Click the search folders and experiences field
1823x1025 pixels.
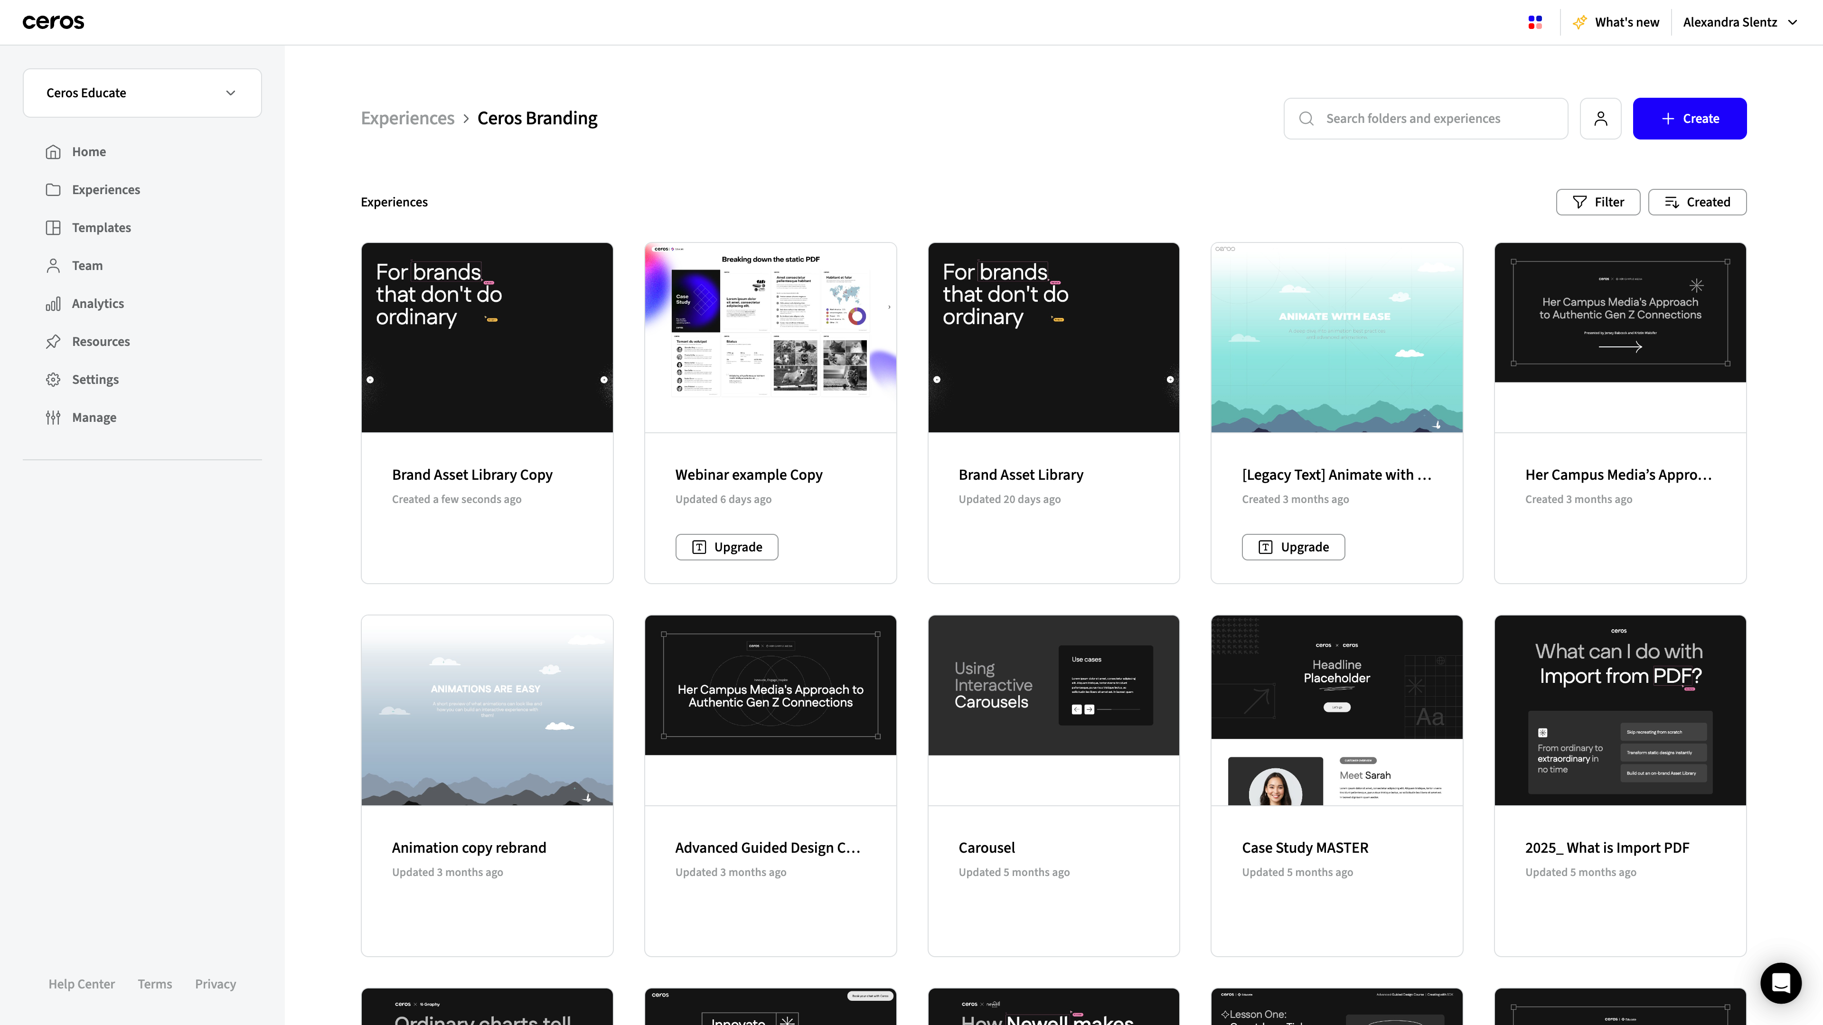pos(1426,119)
